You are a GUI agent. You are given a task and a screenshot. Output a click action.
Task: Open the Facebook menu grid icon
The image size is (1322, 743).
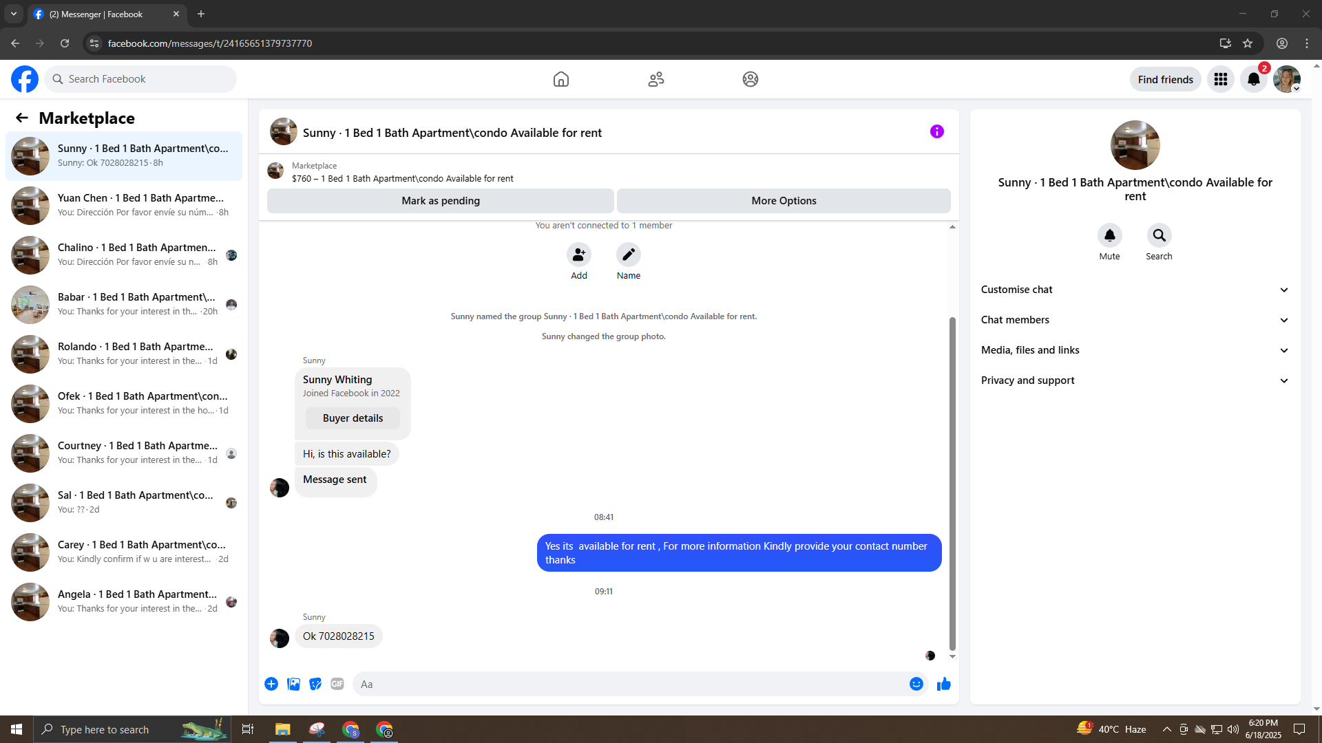(x=1221, y=79)
